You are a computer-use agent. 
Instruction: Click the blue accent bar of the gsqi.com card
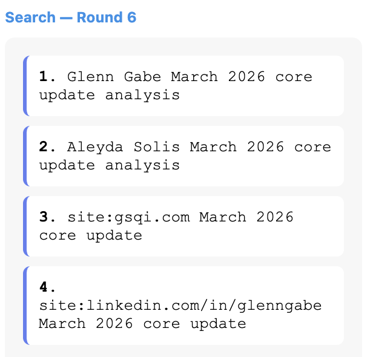(25, 226)
